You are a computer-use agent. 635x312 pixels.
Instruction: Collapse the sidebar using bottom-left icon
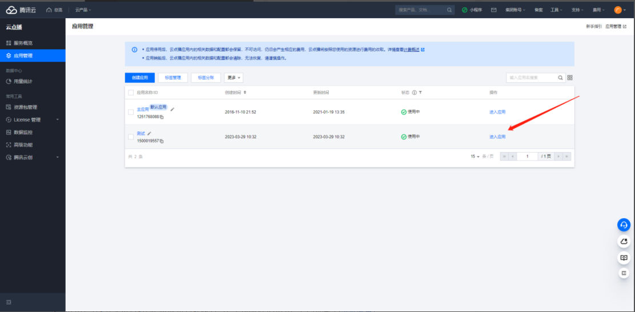[9, 302]
